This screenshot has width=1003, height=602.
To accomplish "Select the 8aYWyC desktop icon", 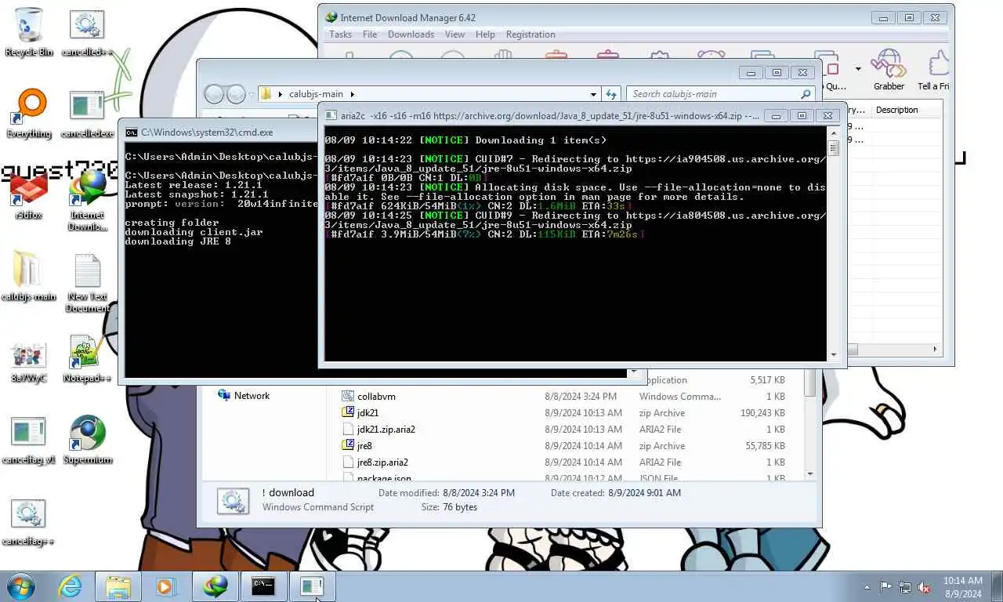I will click(29, 361).
